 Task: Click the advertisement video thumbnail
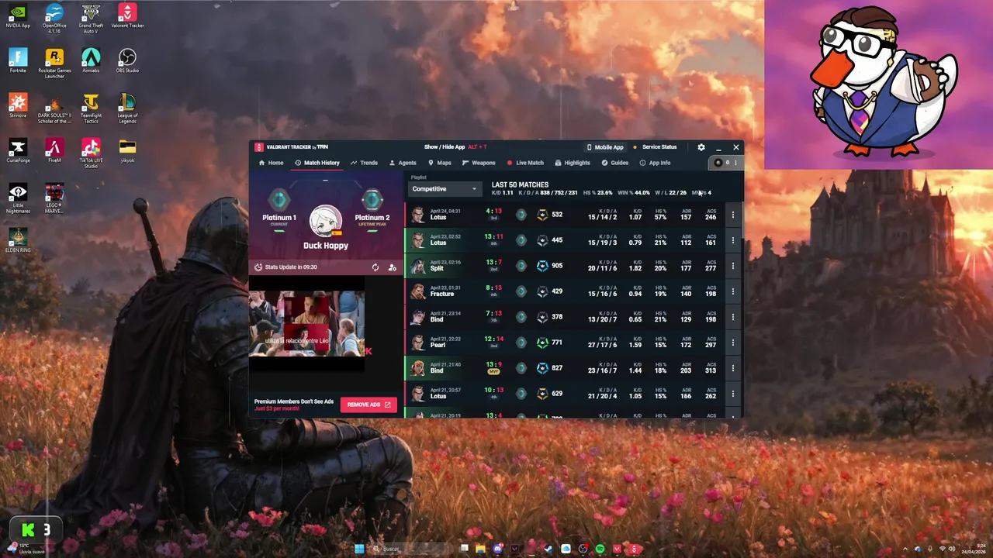[x=306, y=323]
